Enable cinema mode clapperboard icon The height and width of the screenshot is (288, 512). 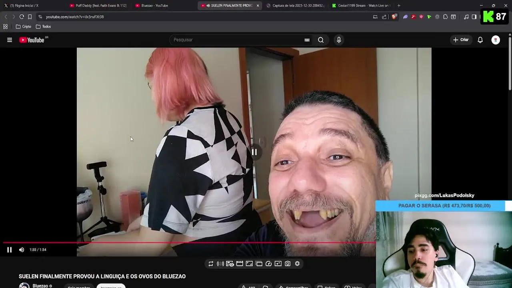click(x=240, y=264)
